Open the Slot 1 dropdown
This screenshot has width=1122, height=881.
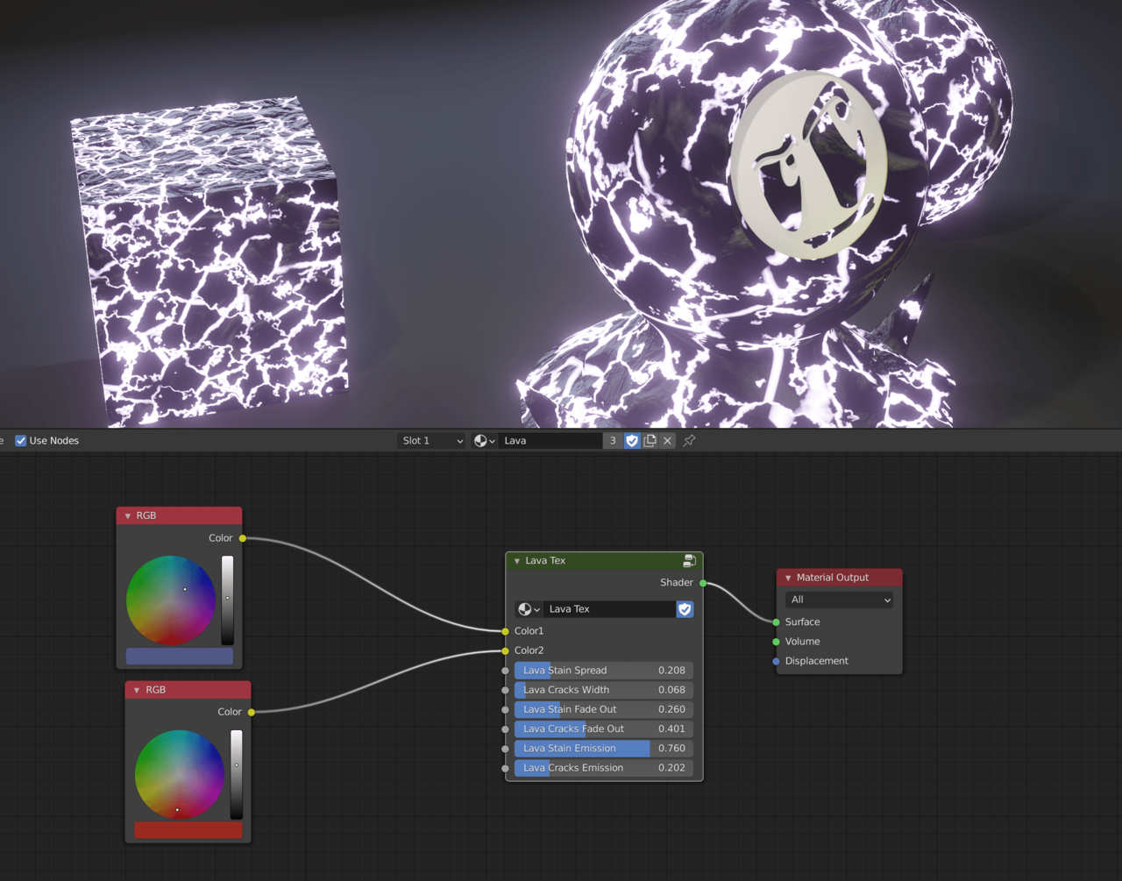pyautogui.click(x=431, y=441)
